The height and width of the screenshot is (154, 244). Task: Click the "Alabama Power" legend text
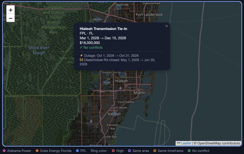click(x=19, y=151)
